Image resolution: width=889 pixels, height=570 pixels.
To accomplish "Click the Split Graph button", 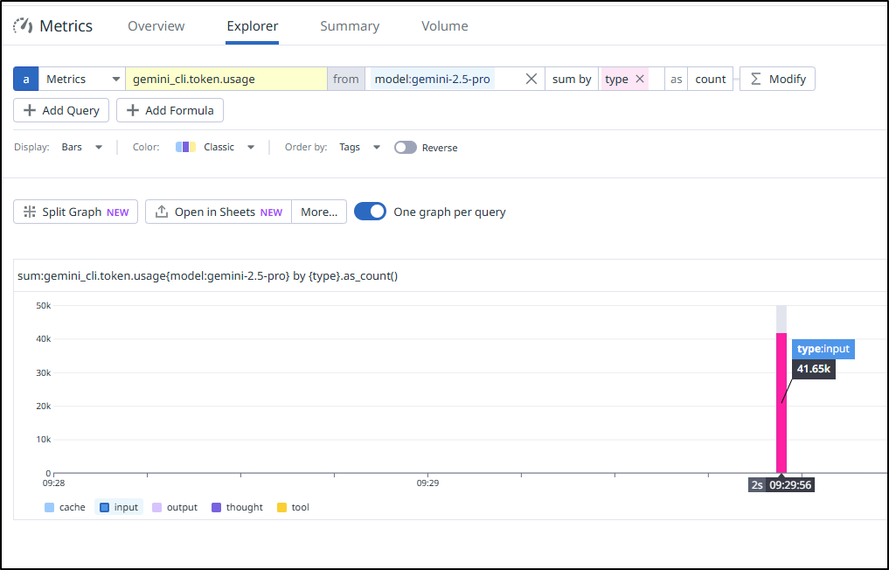I will click(x=75, y=212).
